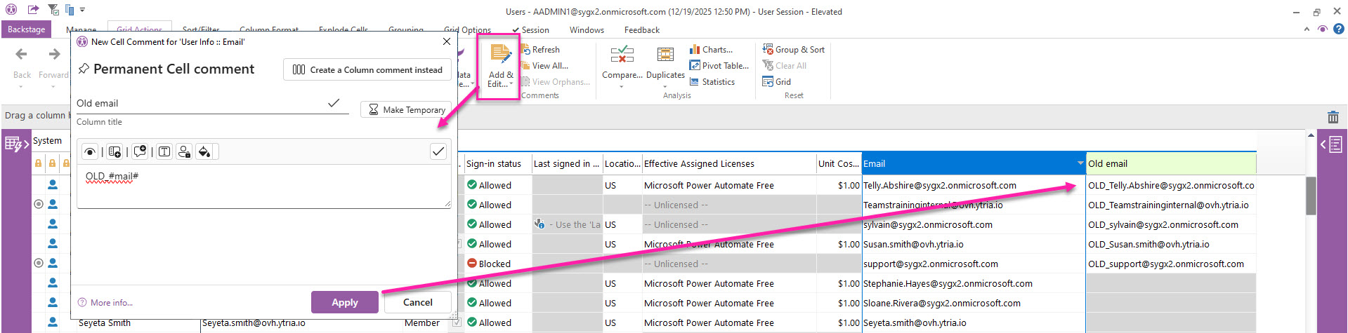Click the user lock icon in comment toolbar
This screenshot has height=333, width=1348.
(184, 151)
